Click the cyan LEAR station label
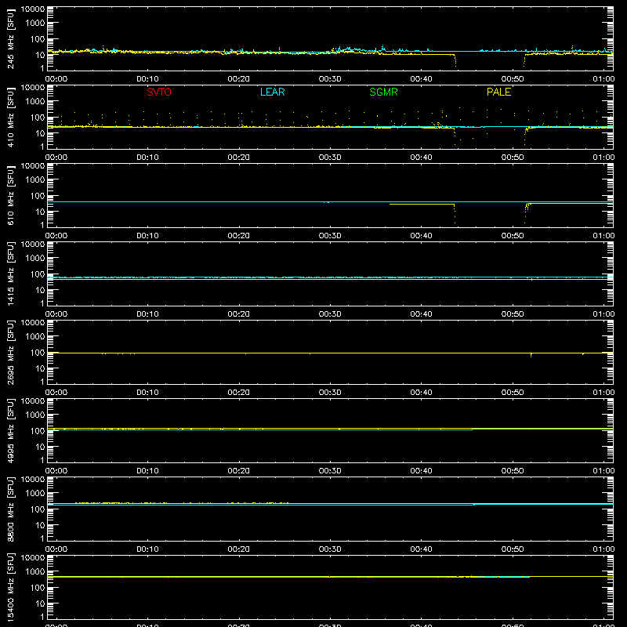The image size is (627, 627). pyautogui.click(x=272, y=92)
